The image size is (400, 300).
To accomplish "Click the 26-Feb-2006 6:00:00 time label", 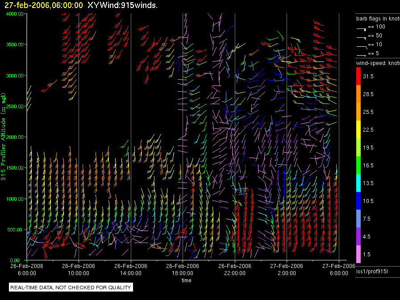I will (x=27, y=269).
